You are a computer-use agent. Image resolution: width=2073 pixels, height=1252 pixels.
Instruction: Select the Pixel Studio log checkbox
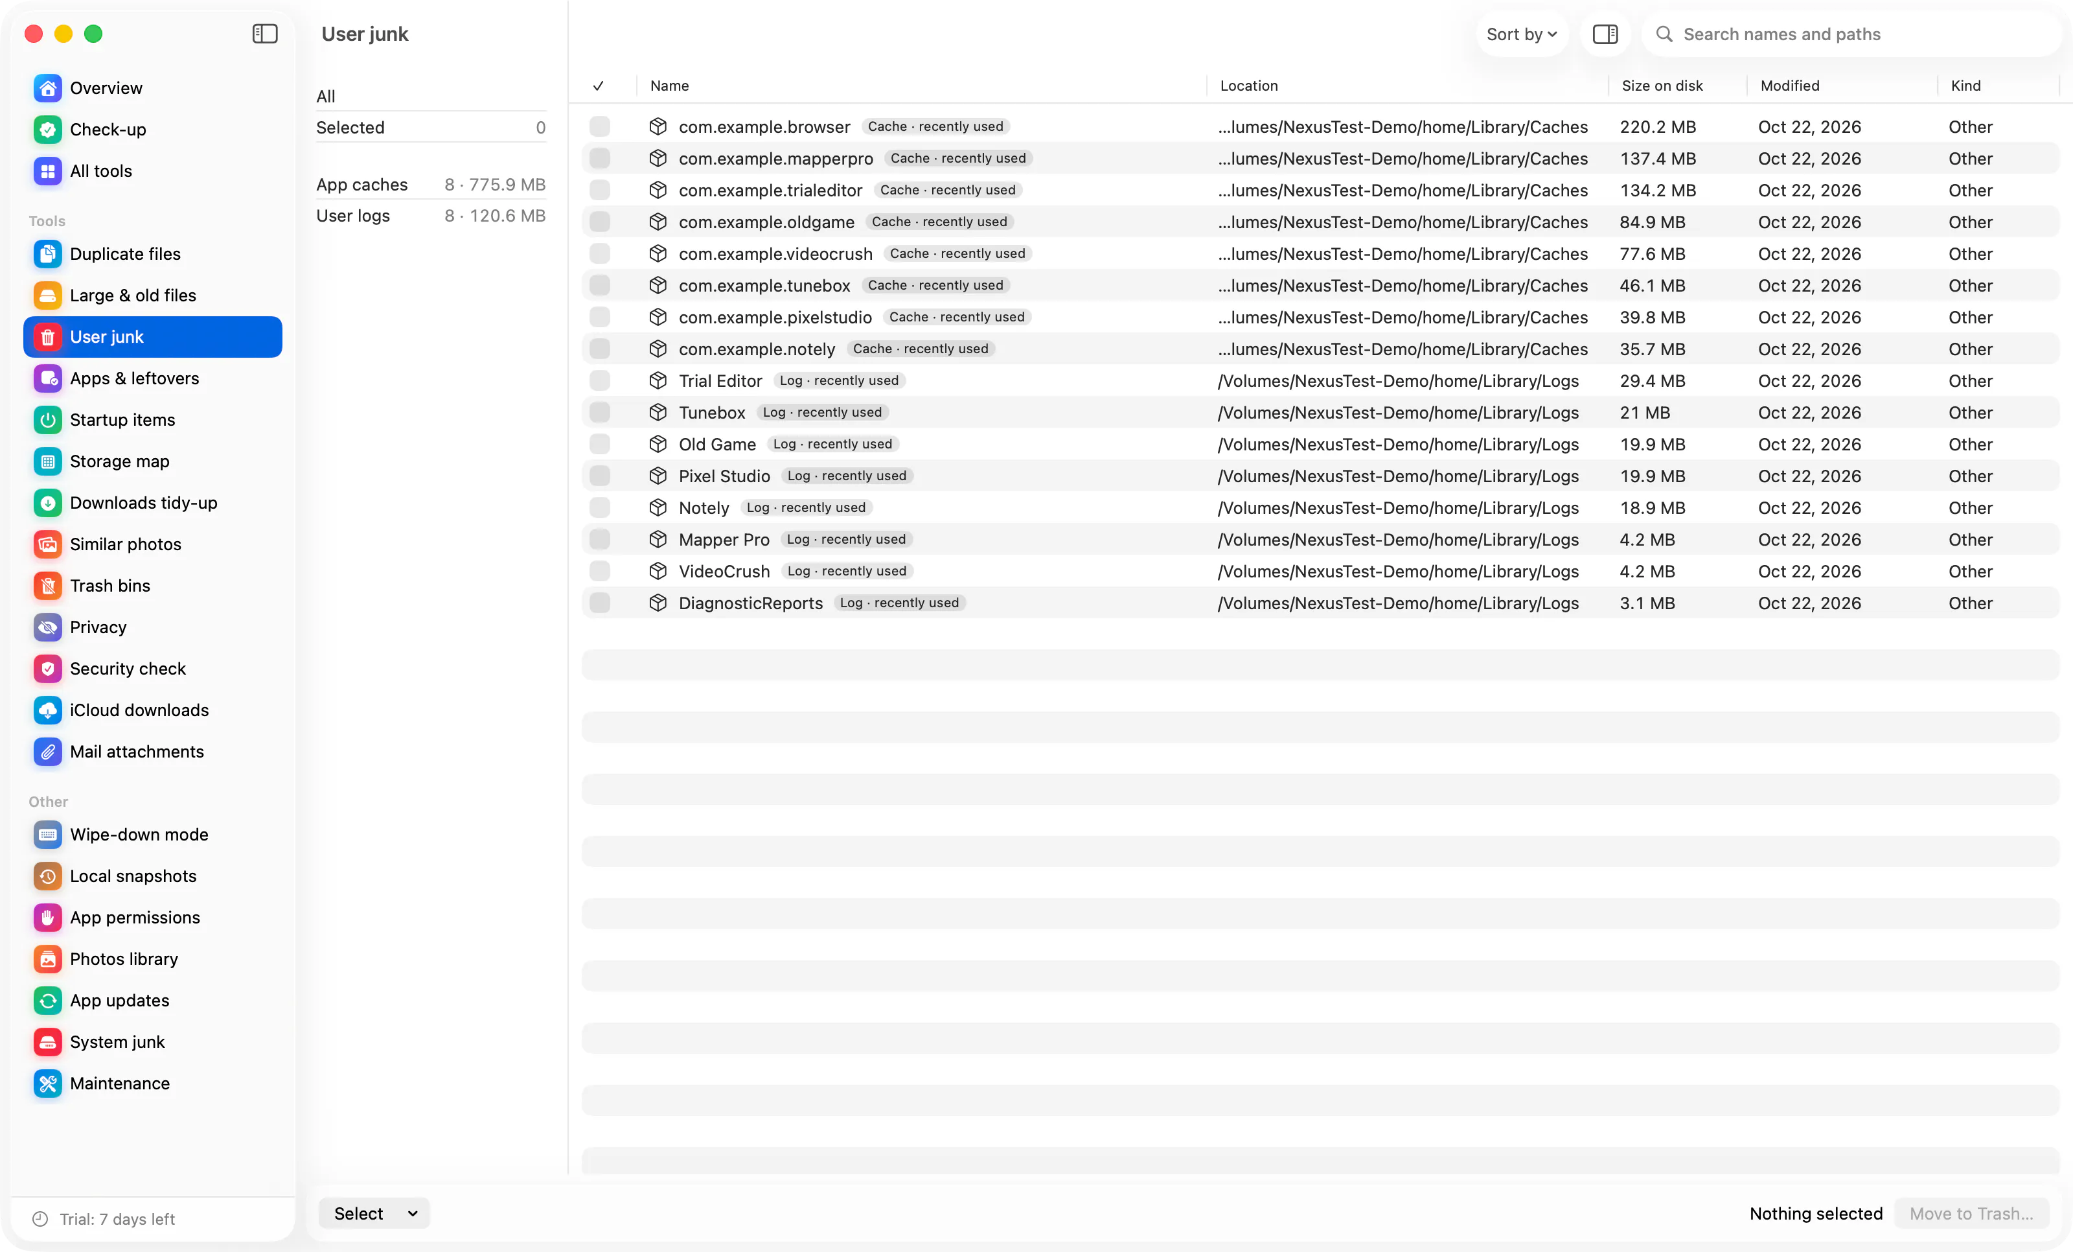pos(600,476)
